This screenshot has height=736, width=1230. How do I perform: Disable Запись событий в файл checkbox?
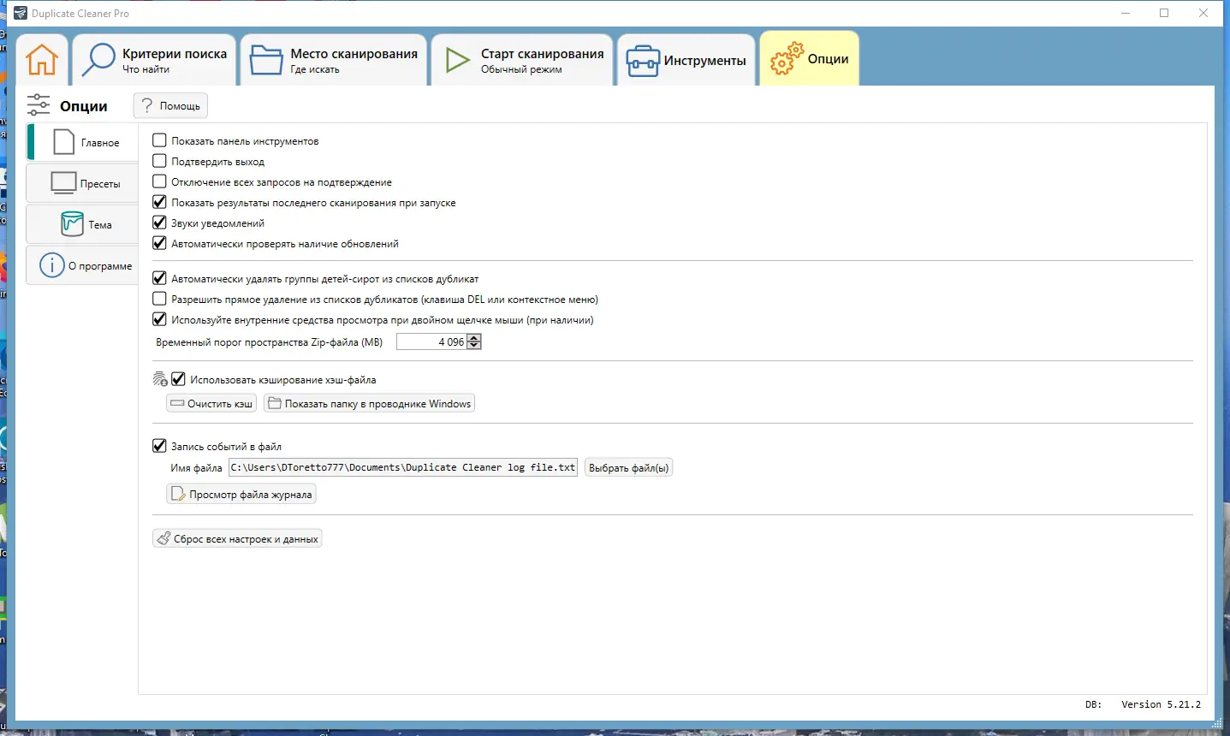pos(159,446)
